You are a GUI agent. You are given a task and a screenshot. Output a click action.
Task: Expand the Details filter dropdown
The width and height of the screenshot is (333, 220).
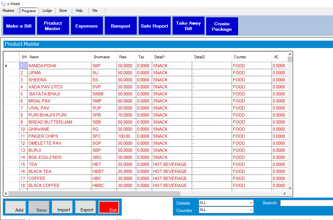click(251, 203)
